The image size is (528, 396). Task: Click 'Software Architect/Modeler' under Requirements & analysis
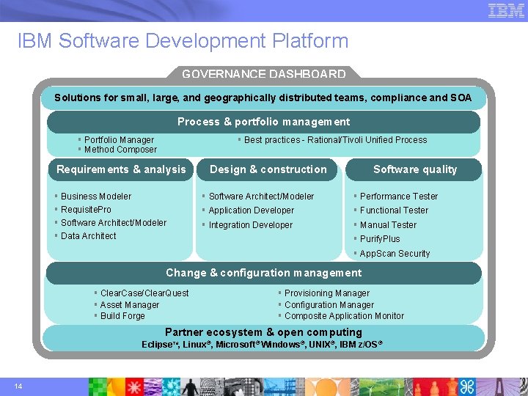point(114,223)
